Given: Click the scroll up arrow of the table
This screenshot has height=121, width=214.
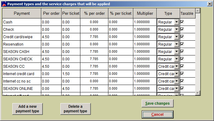Looking at the screenshot, I should [198, 11].
